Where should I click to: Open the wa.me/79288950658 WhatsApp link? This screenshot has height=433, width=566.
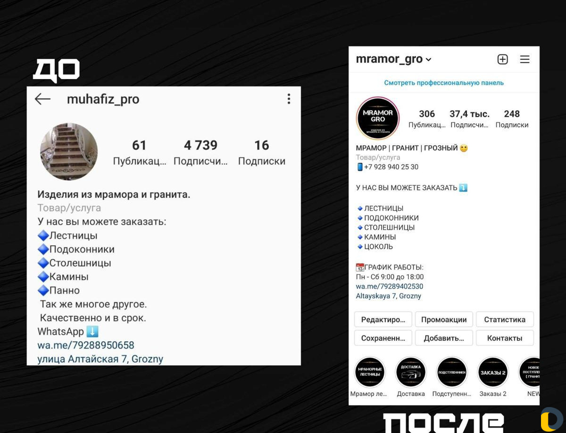[x=86, y=345]
